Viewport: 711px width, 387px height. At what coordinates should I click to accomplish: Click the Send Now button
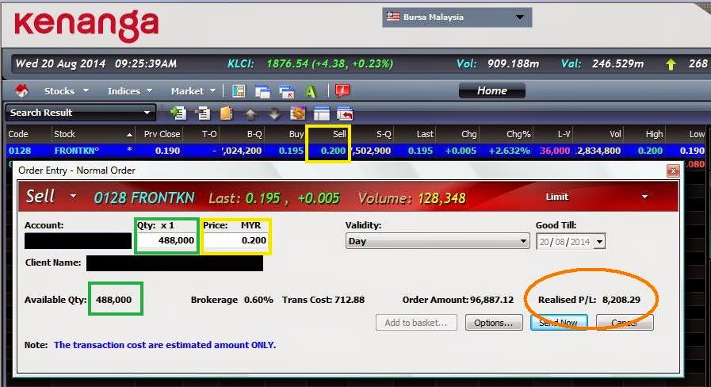(559, 323)
